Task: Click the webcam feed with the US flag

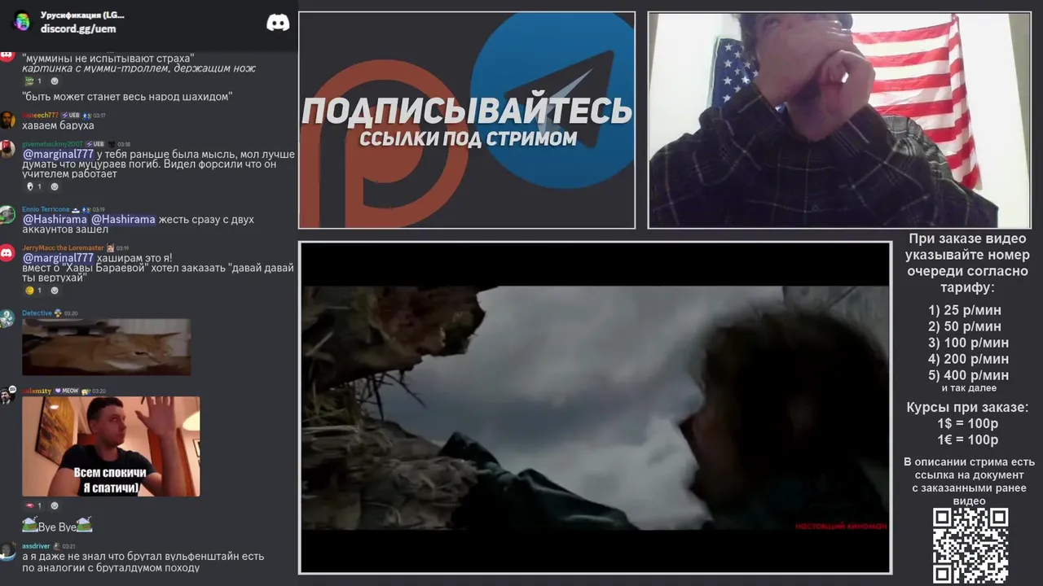Action: coord(839,120)
